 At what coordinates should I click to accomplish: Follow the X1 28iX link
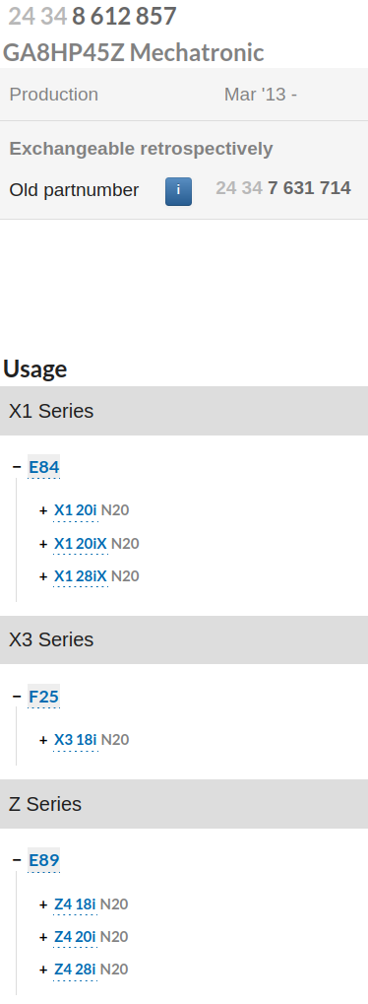81,576
